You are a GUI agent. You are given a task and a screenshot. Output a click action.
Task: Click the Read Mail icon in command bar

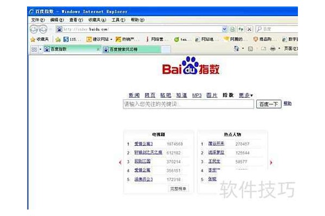[x=263, y=49]
